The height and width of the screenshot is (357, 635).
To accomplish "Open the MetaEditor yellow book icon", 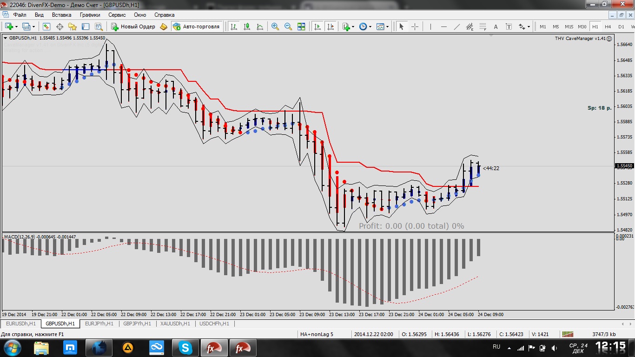I will point(164,26).
